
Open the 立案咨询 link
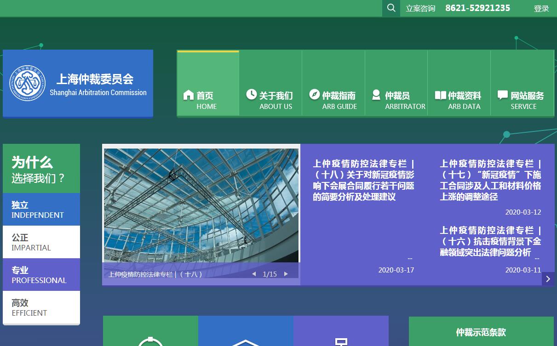[x=420, y=8]
